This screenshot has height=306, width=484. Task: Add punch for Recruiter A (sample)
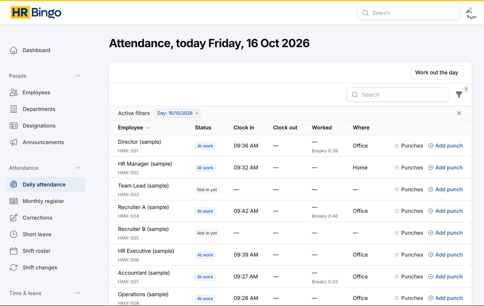(x=445, y=211)
